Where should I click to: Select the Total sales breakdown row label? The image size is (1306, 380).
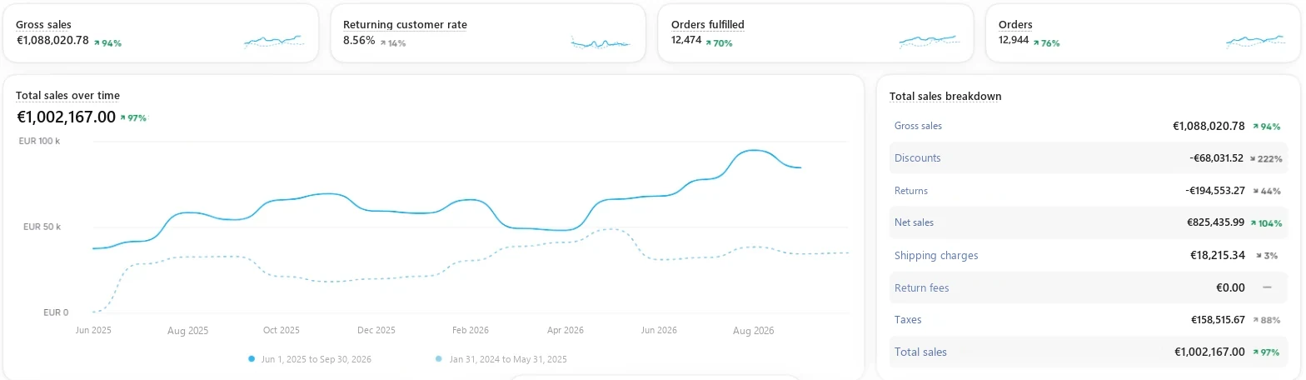click(920, 352)
